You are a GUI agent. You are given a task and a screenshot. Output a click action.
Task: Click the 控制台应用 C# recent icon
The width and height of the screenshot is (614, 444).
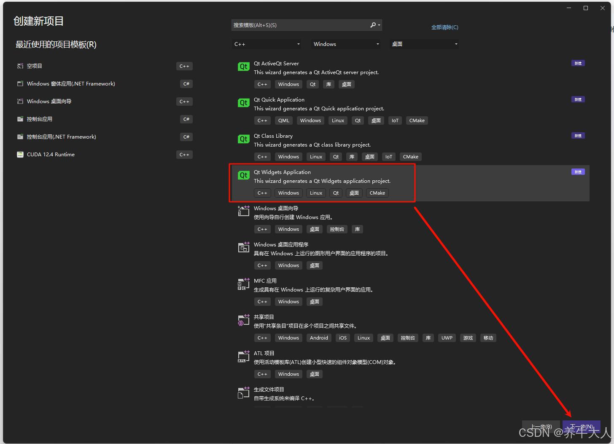coord(20,119)
